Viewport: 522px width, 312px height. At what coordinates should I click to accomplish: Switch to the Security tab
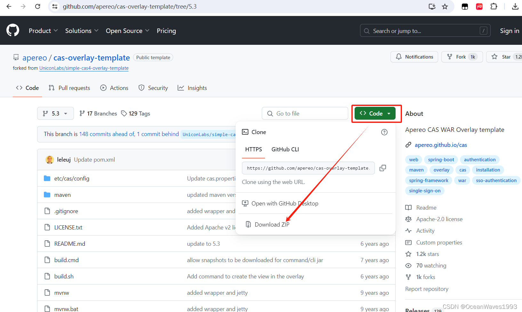click(x=153, y=88)
